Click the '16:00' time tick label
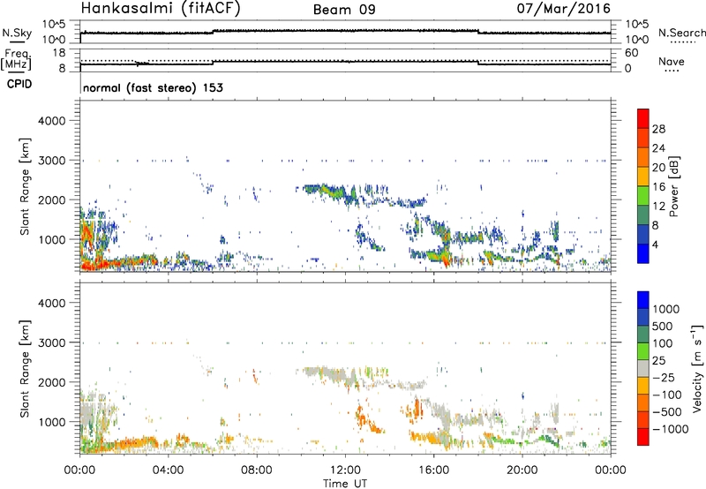 (x=433, y=470)
